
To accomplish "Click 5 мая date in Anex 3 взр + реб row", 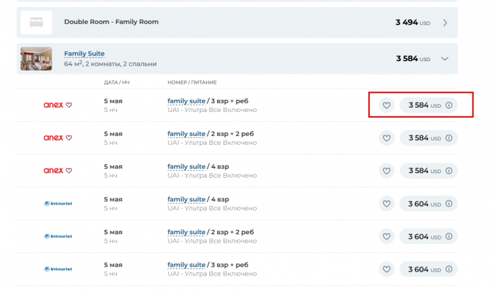I will 113,101.
